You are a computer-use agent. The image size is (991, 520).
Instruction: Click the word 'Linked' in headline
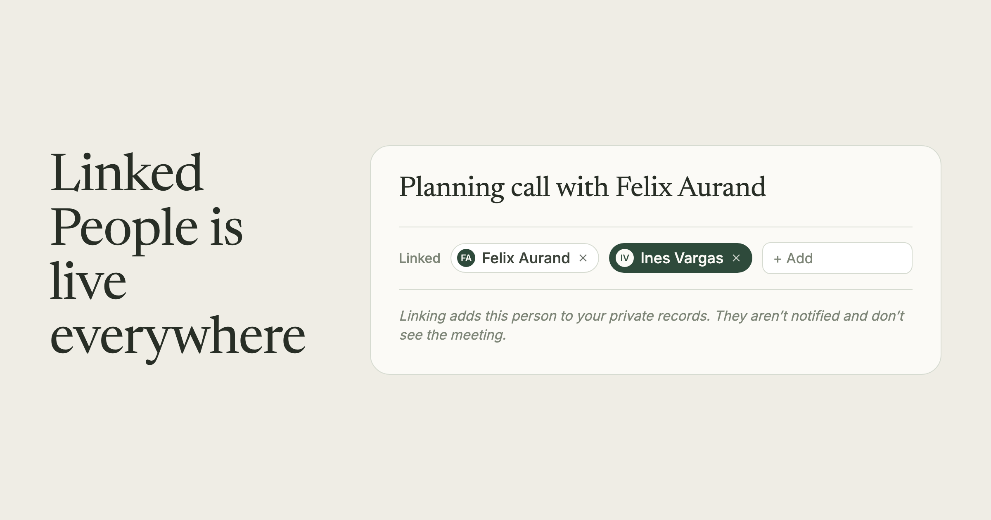pos(126,173)
